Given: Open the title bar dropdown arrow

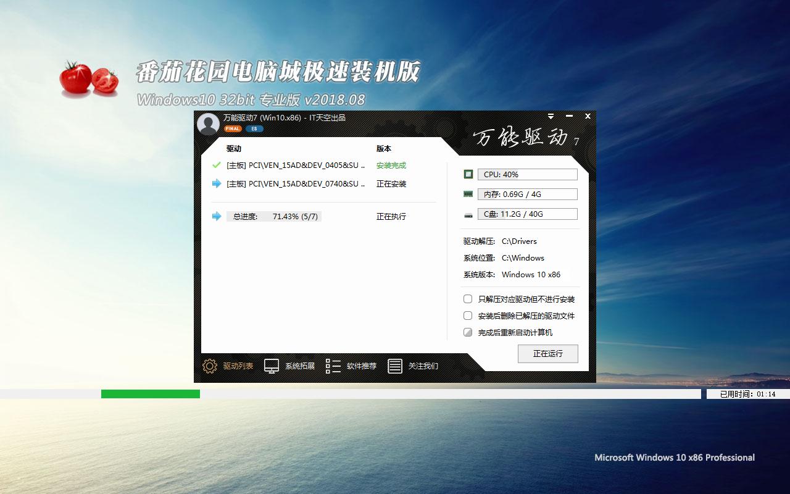Looking at the screenshot, I should [551, 116].
